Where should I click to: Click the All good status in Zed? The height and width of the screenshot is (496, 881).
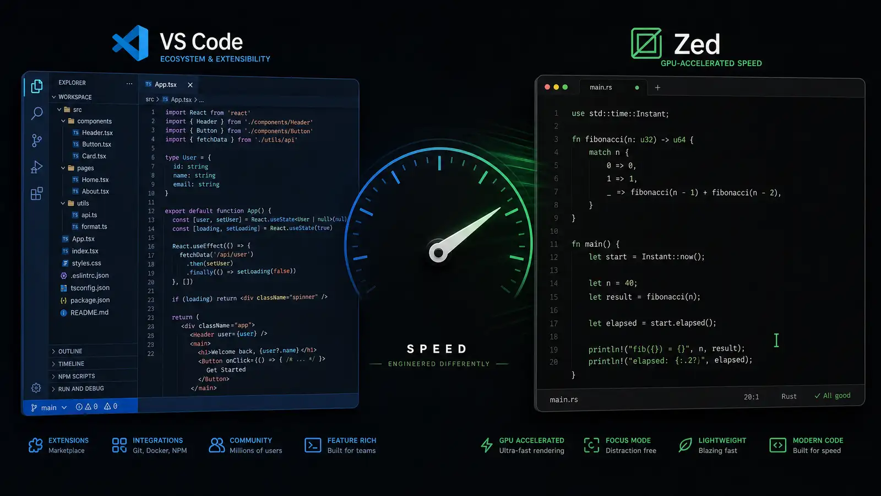pyautogui.click(x=833, y=396)
